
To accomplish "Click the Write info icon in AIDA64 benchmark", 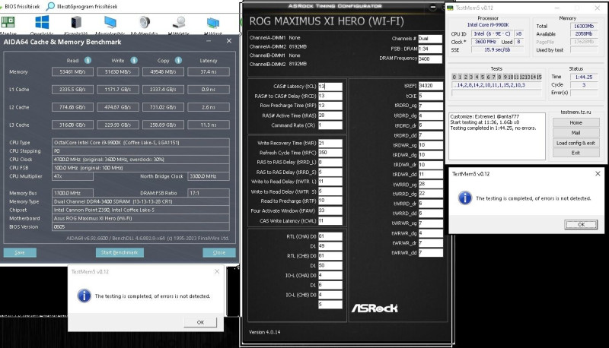I will 134,60.
